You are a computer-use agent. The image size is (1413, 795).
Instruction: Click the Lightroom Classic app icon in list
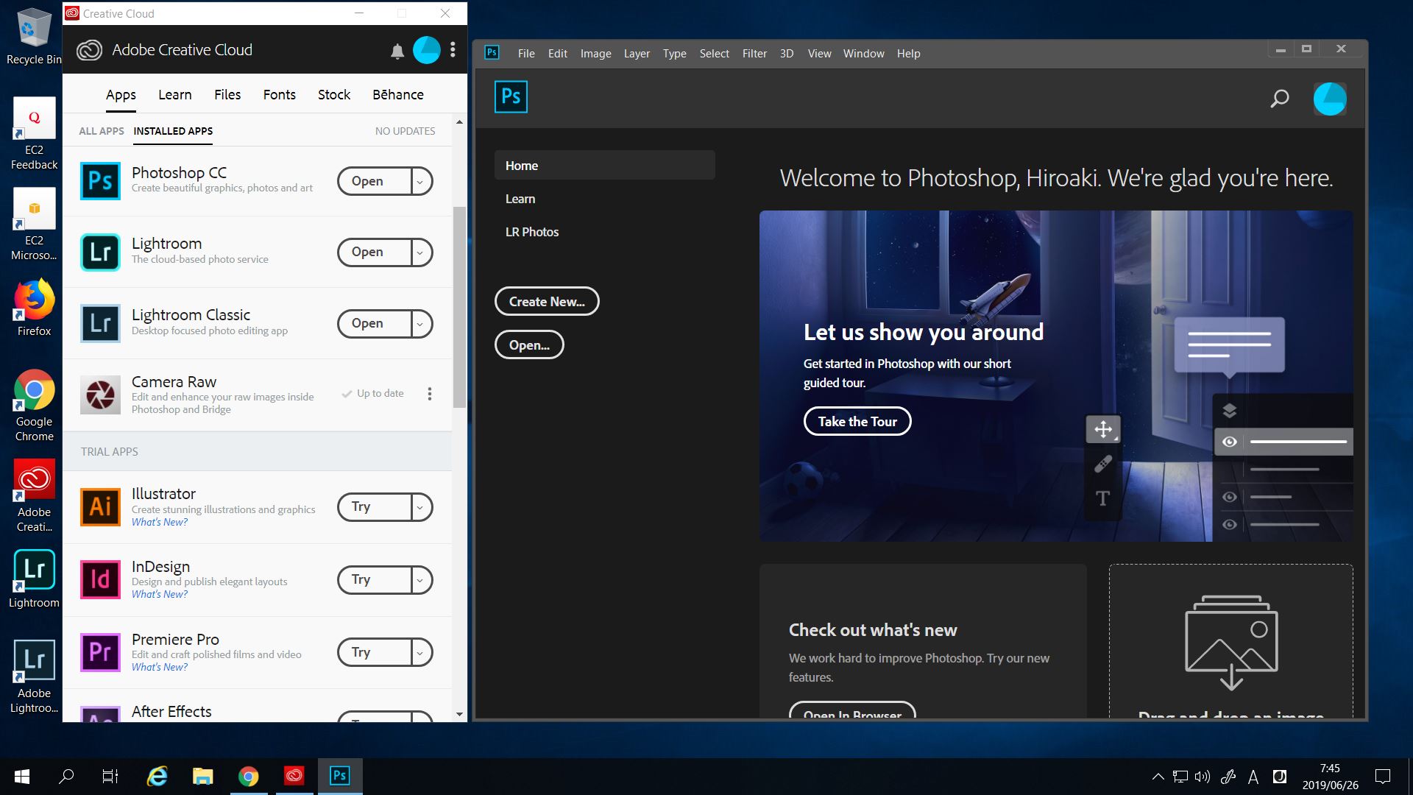[100, 323]
